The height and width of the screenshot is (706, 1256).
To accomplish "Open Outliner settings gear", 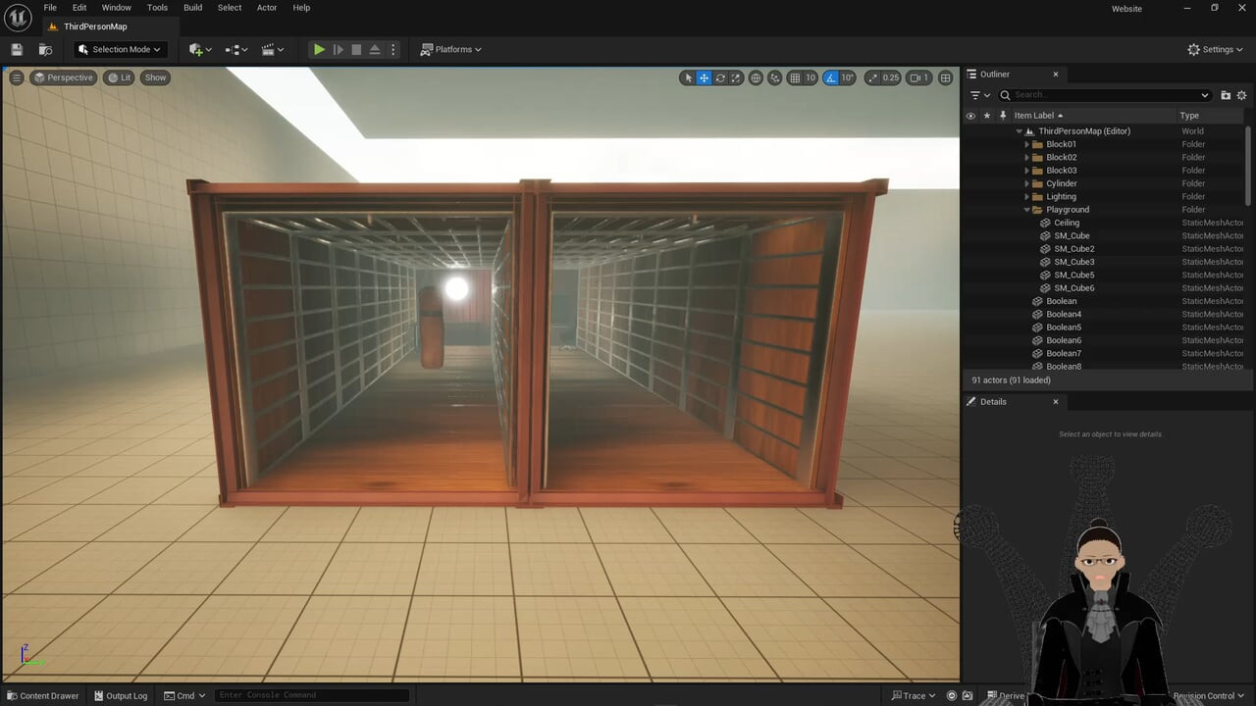I will [1241, 95].
